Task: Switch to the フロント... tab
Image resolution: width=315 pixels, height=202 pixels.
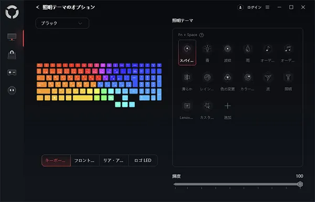Action: click(85, 161)
